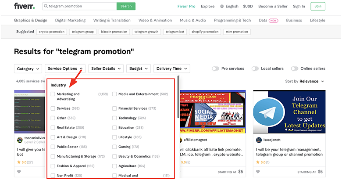Open Music & Audio category
The image size is (342, 180).
193,20
